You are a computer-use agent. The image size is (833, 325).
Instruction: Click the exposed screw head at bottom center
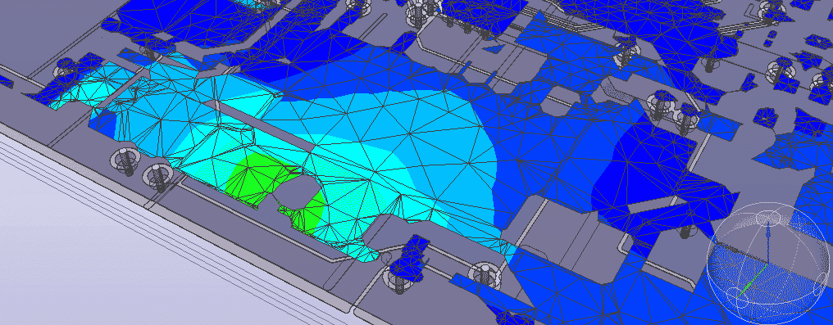tap(485, 275)
